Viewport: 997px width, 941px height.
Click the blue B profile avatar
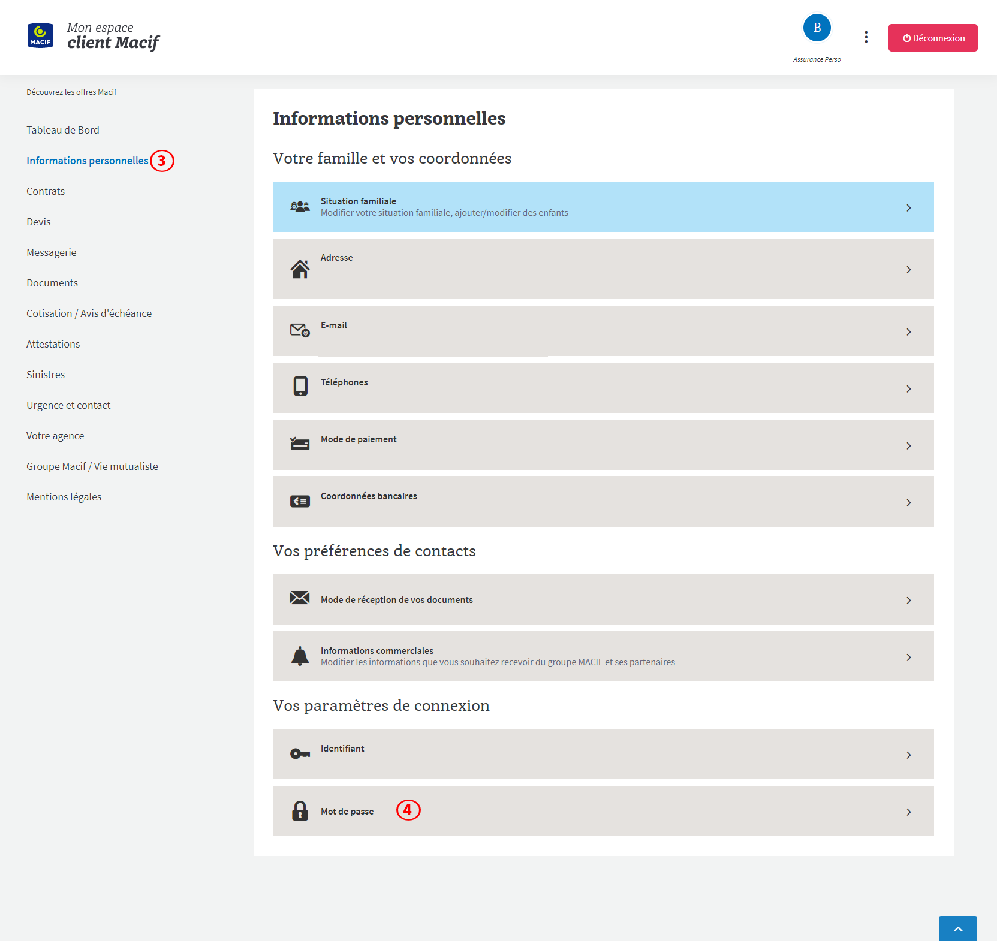817,28
